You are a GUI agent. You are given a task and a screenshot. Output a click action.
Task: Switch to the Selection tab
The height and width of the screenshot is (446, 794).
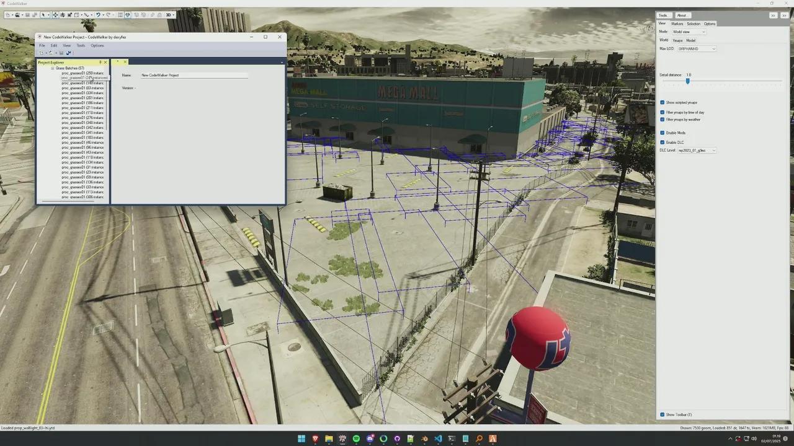pos(694,24)
